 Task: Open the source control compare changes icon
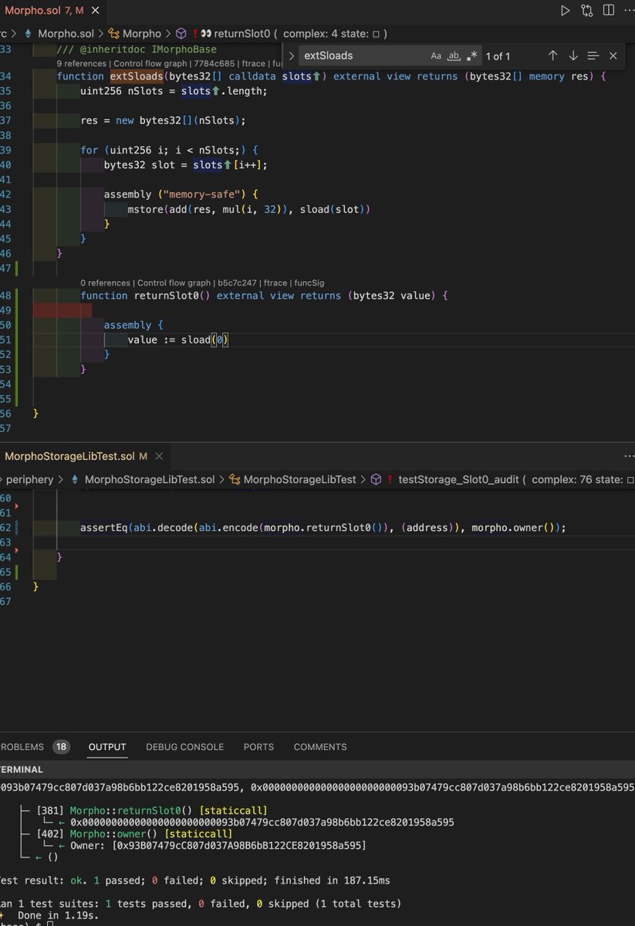[x=587, y=11]
